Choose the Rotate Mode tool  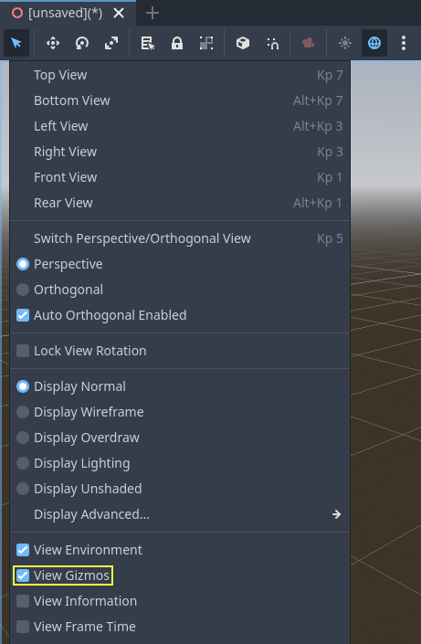coord(82,43)
